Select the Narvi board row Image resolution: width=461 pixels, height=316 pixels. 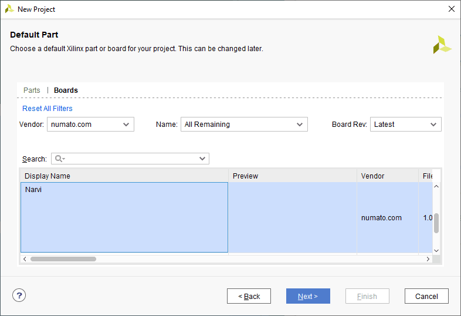pyautogui.click(x=124, y=217)
